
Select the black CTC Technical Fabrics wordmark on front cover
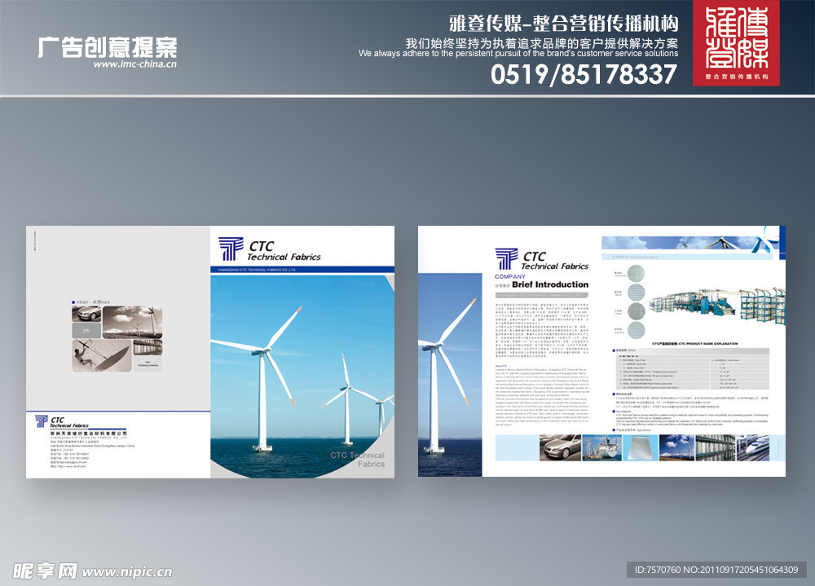[x=284, y=251]
